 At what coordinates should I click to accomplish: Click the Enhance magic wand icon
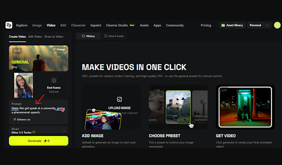15,119
